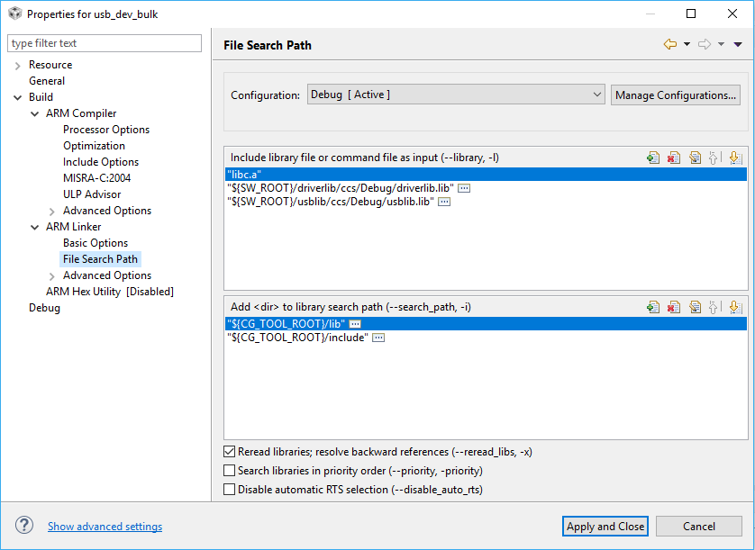Uncheck Reread libraries; resolve backward references
Image resolution: width=755 pixels, height=550 pixels.
229,452
